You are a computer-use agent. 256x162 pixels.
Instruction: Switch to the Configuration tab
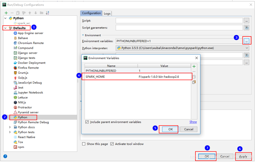click(91, 13)
